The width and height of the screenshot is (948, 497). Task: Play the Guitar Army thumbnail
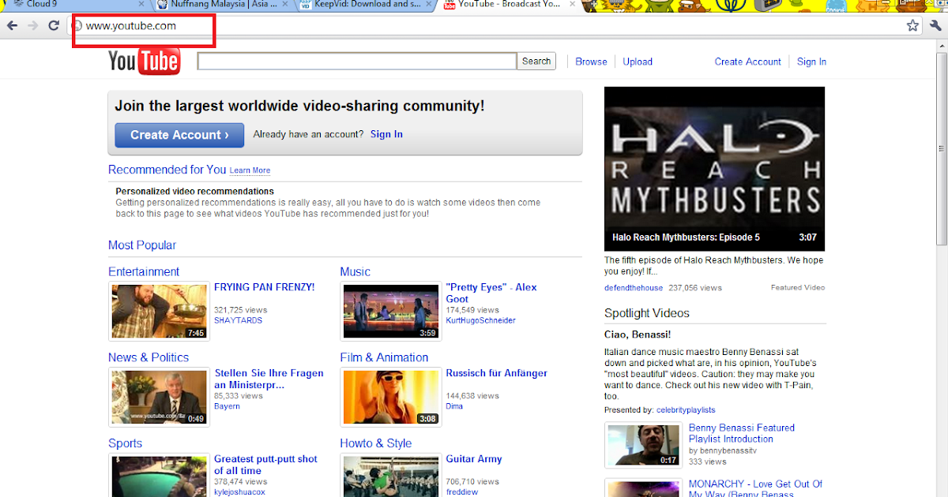[x=391, y=476]
